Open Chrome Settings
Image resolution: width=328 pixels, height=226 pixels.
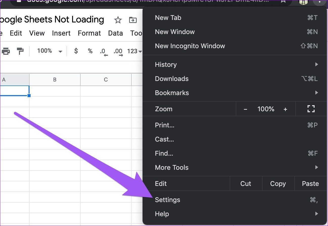[167, 200]
